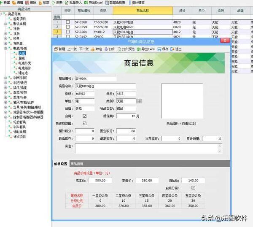253x227 pixels.
Task: Expand the 控制器/报警器/转换器 tree node
Action: 5,117
